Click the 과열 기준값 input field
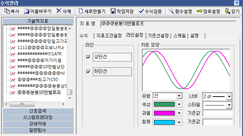The height and width of the screenshot is (136, 243). click(x=218, y=113)
